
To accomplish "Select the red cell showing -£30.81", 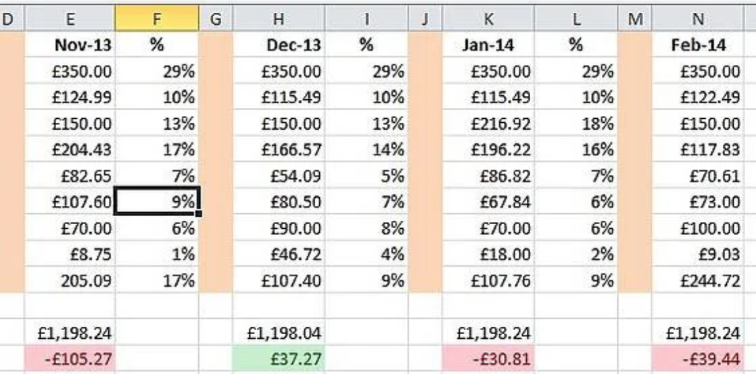I will pos(488,358).
